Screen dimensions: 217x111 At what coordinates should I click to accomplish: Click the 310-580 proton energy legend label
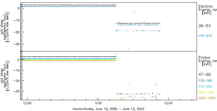(x=205, y=87)
